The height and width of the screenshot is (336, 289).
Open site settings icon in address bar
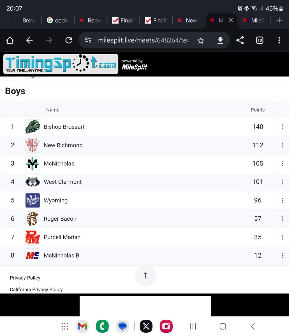[88, 41]
